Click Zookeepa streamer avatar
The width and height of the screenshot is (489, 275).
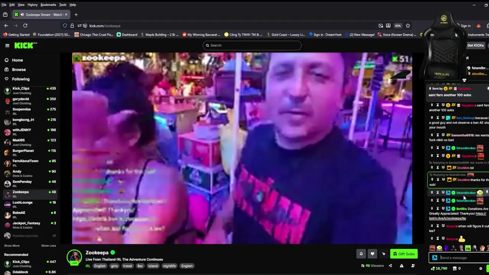point(74,257)
